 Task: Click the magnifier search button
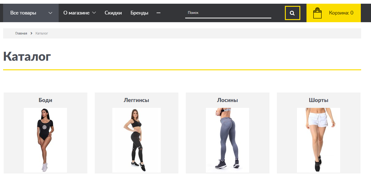point(292,13)
